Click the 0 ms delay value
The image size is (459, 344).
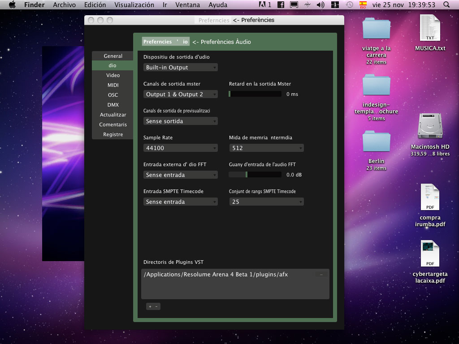click(x=292, y=94)
